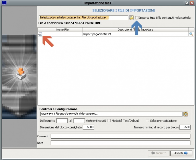Viewport: 196px width, 160px height.
Task: Click the Numero minimo di record field
Action: coord(185,127)
